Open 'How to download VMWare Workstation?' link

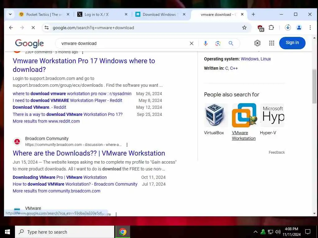coord(75,184)
